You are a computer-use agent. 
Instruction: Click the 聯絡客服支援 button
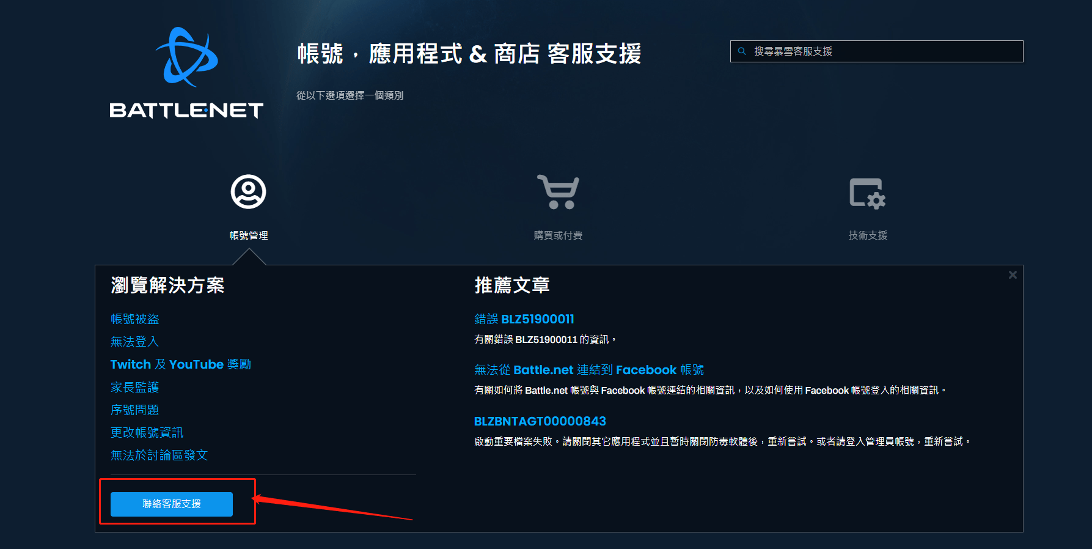(172, 504)
